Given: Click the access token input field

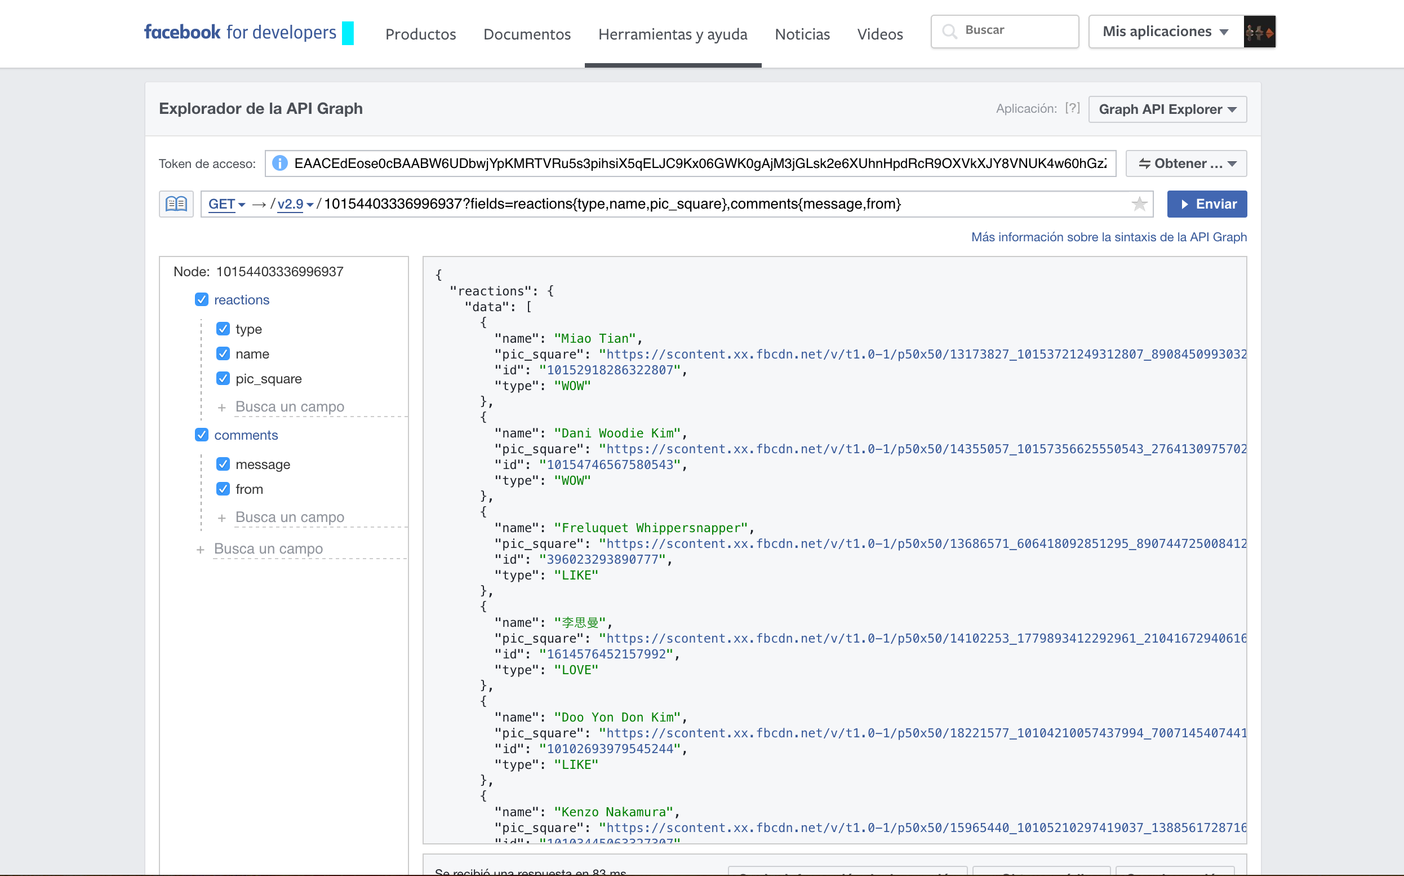Looking at the screenshot, I should pos(690,163).
